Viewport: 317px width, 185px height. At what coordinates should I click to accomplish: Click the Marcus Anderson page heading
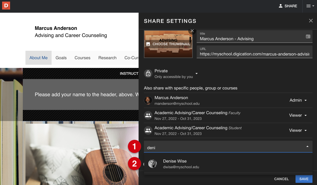56,28
